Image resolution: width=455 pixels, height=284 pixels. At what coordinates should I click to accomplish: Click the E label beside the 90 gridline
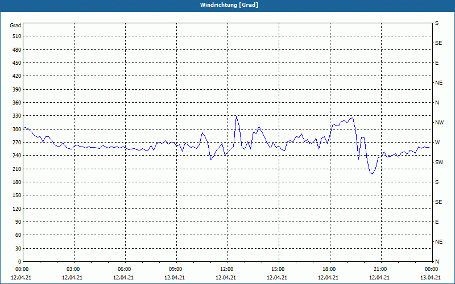437,222
